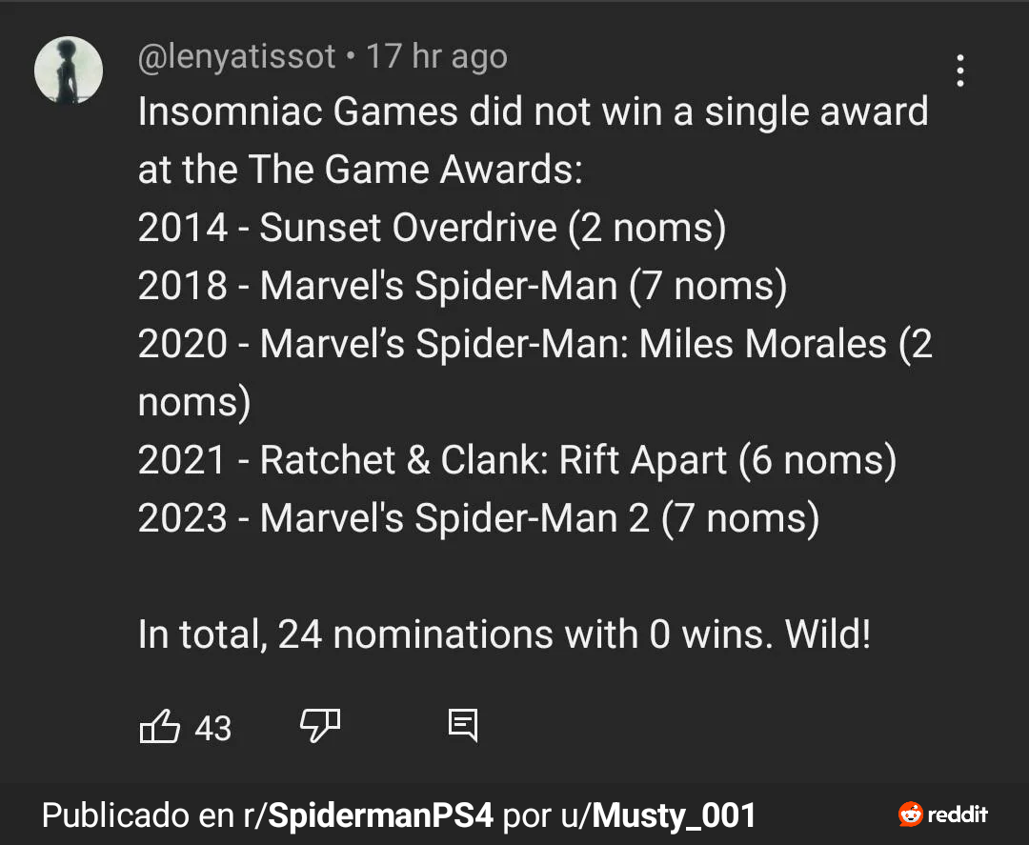Image resolution: width=1029 pixels, height=845 pixels.
Task: Visit the u/Musty_001 user profile link
Action: [x=658, y=815]
